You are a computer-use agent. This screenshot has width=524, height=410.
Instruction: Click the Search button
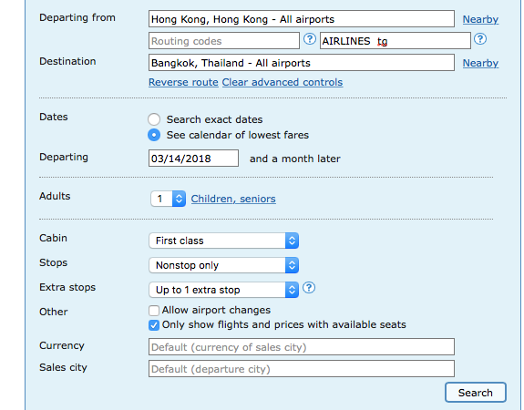click(x=475, y=393)
